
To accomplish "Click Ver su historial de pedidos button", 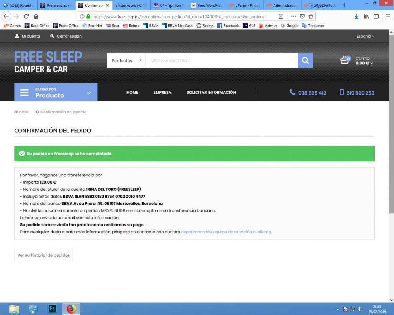I will (43, 255).
